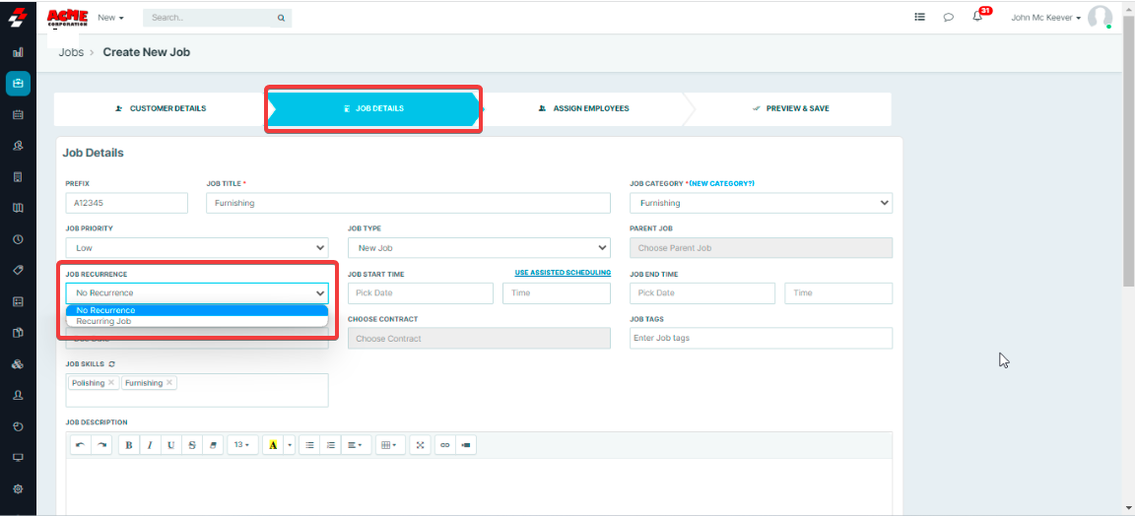Apply yellow highlight text color button
The width and height of the screenshot is (1135, 516).
(273, 445)
